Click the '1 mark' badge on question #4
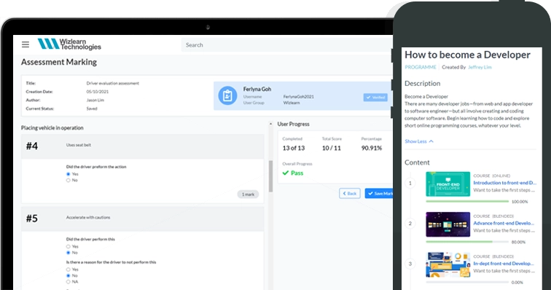The height and width of the screenshot is (290, 551). (x=248, y=195)
